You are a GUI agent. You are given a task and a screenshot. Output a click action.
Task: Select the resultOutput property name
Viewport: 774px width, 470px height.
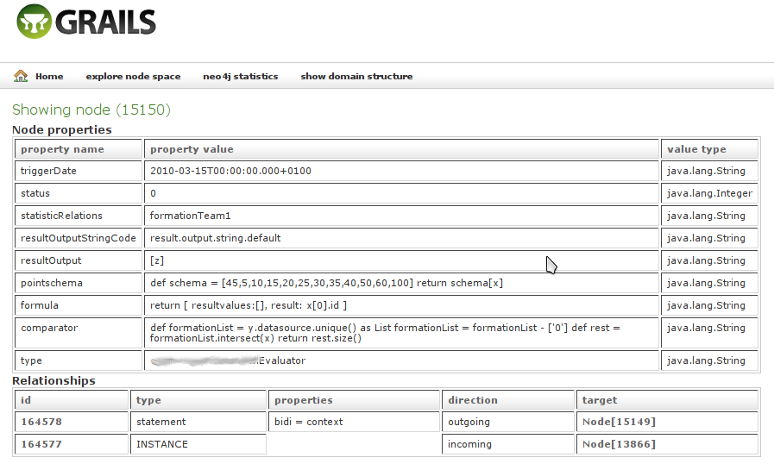point(51,260)
